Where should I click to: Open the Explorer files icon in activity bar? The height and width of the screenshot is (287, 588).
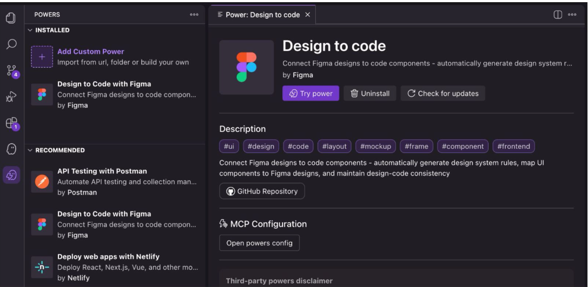click(11, 18)
